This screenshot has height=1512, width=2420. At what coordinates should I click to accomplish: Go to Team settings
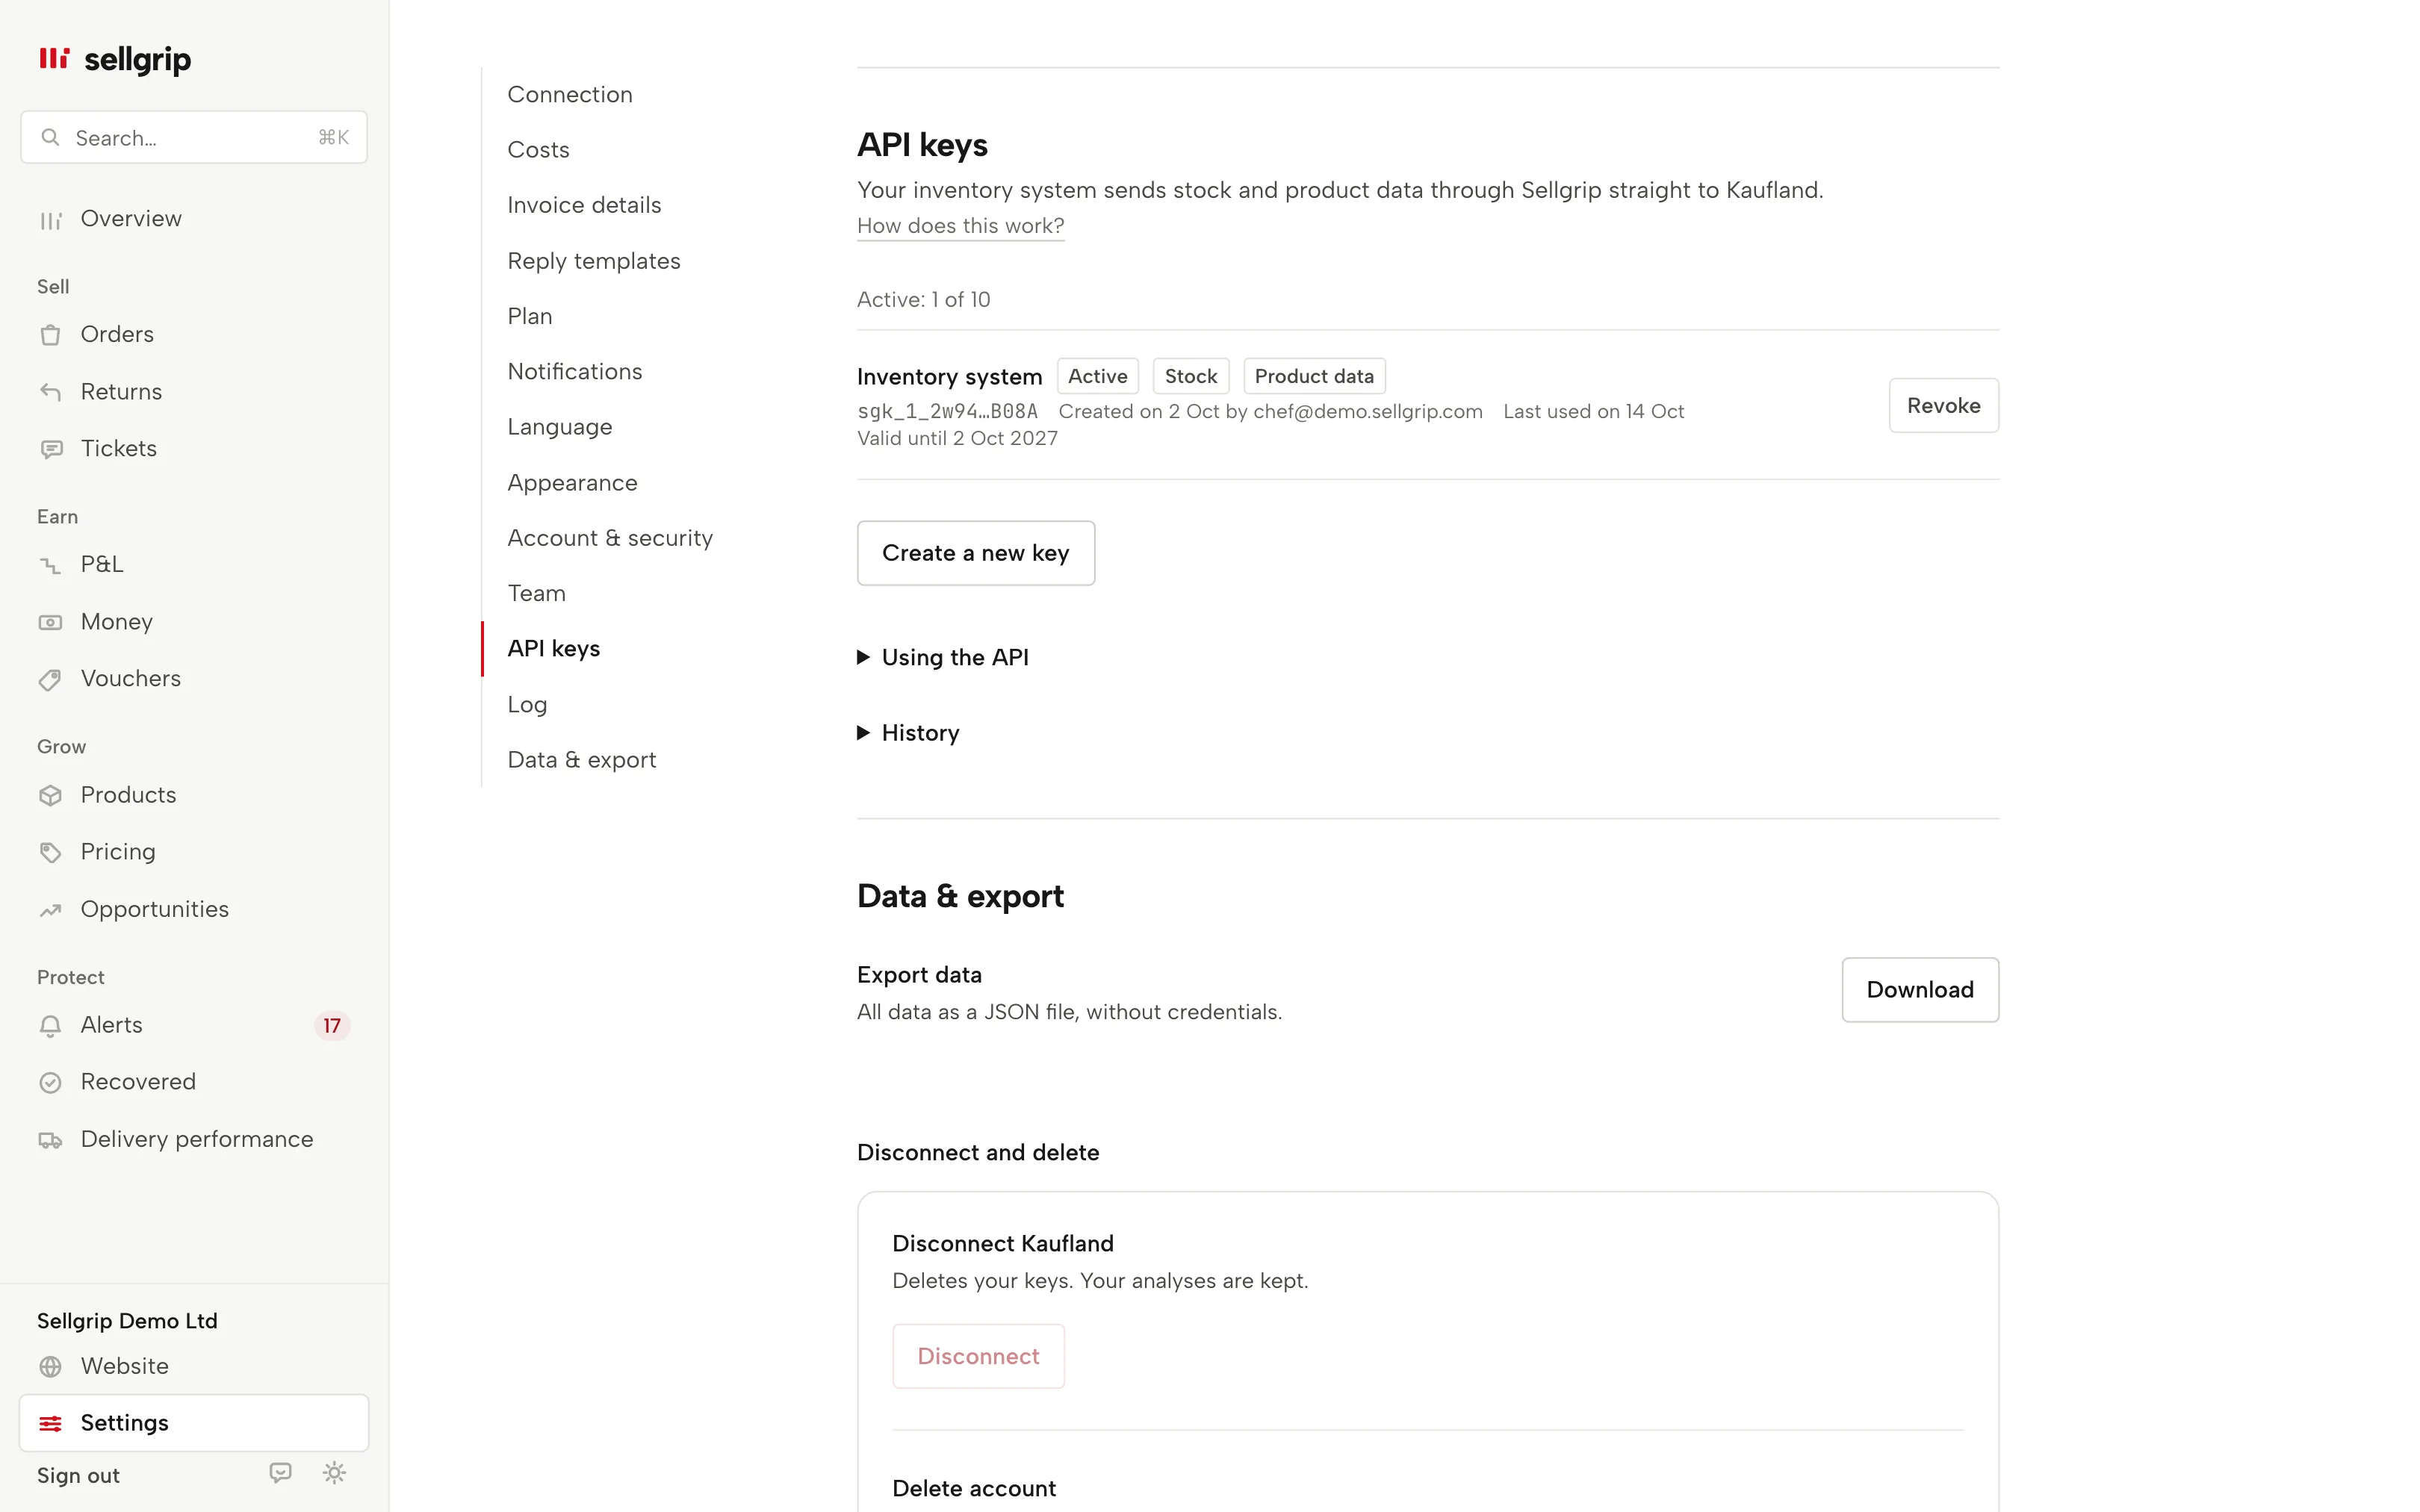pos(537,593)
